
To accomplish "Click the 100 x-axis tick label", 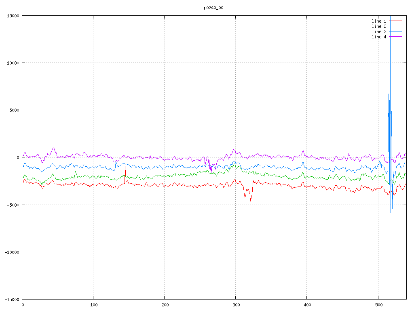I will pyautogui.click(x=93, y=305).
